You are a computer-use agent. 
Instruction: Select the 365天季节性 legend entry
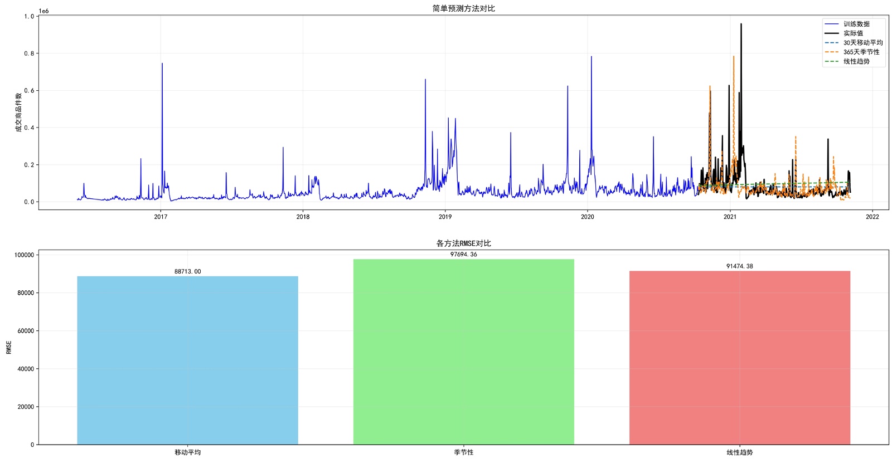[x=852, y=52]
